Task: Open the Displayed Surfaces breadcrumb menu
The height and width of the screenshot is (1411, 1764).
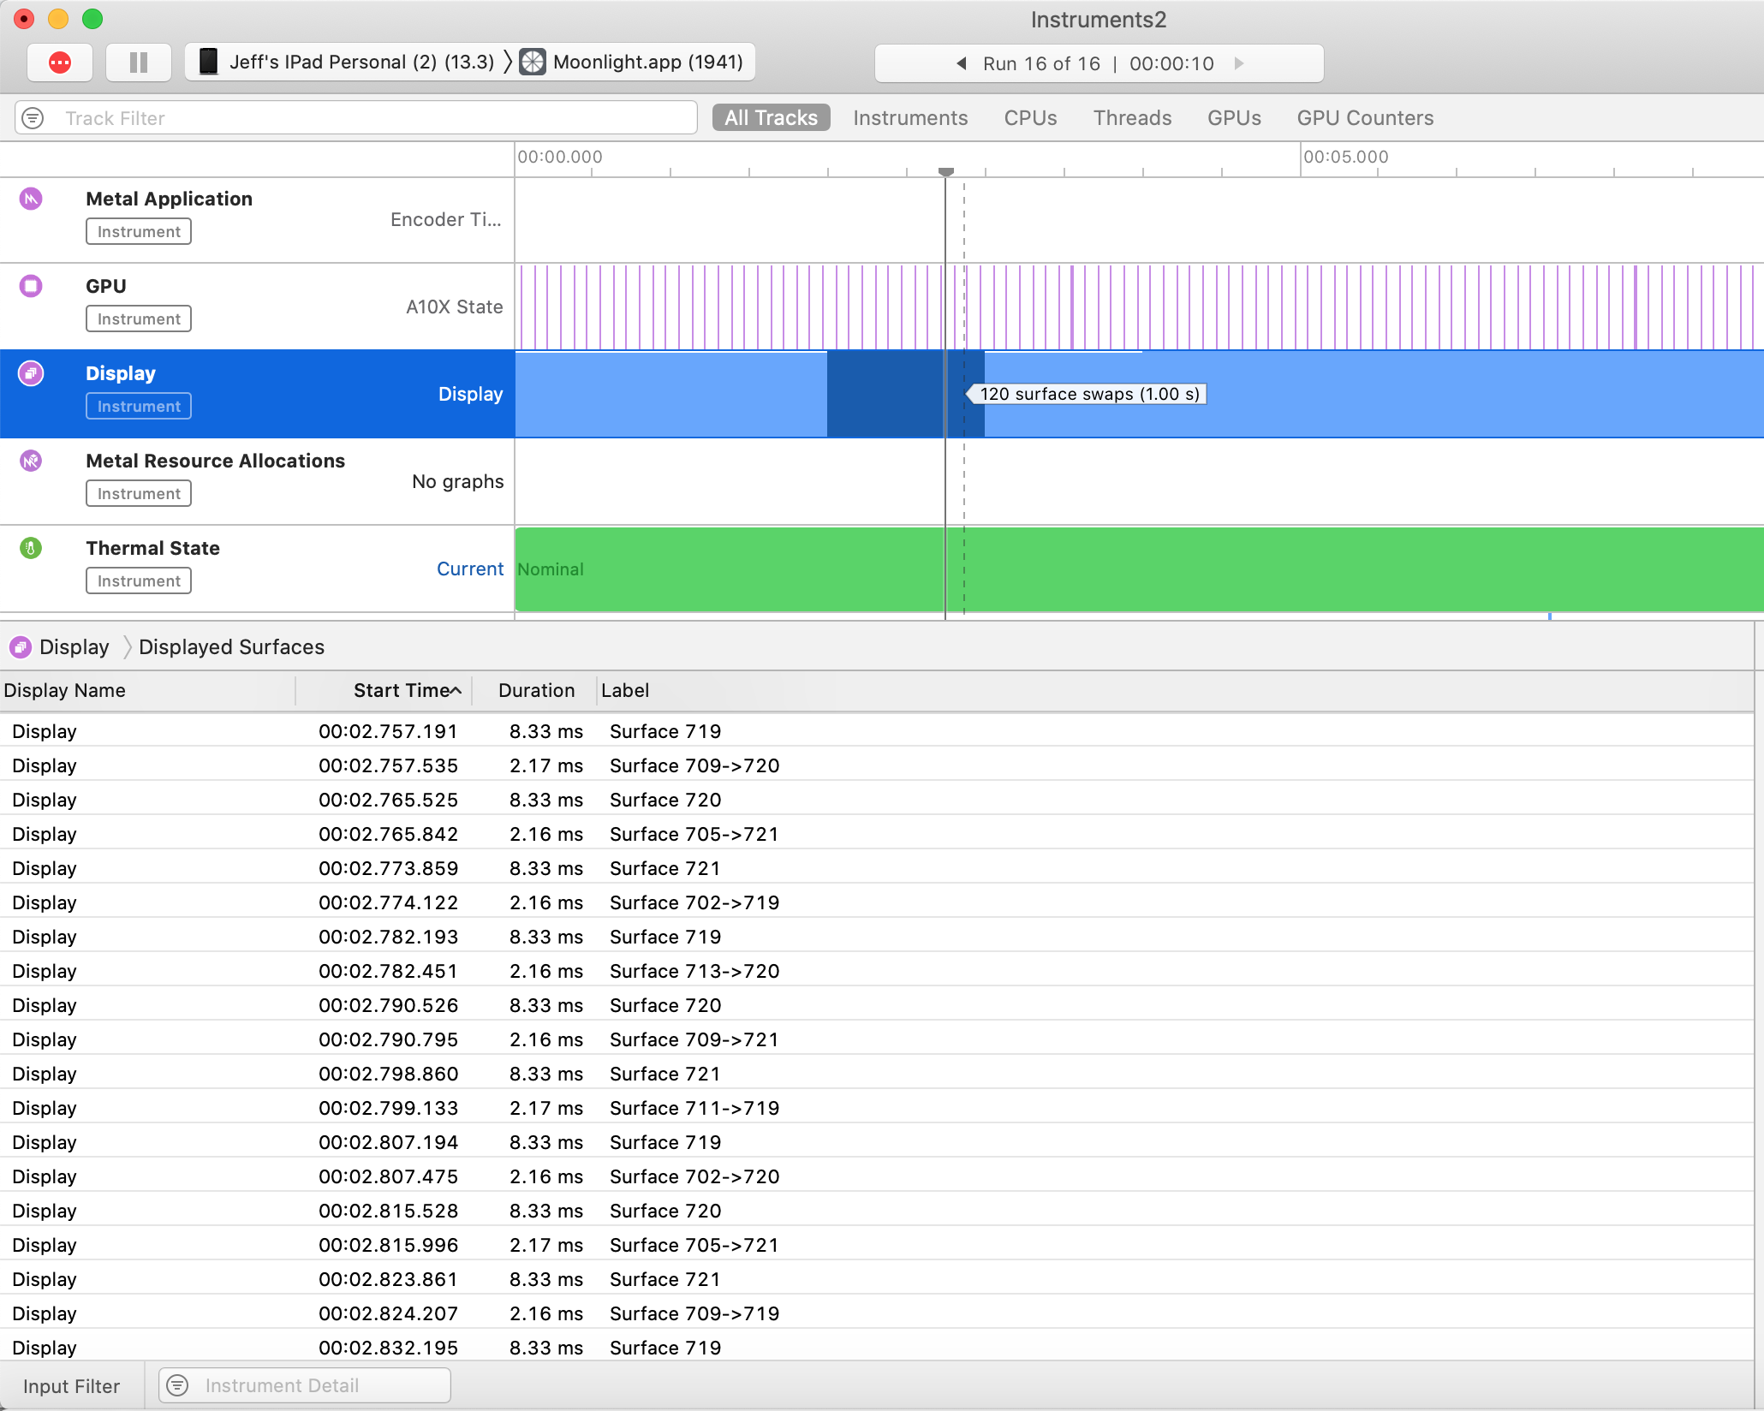Action: tap(231, 647)
